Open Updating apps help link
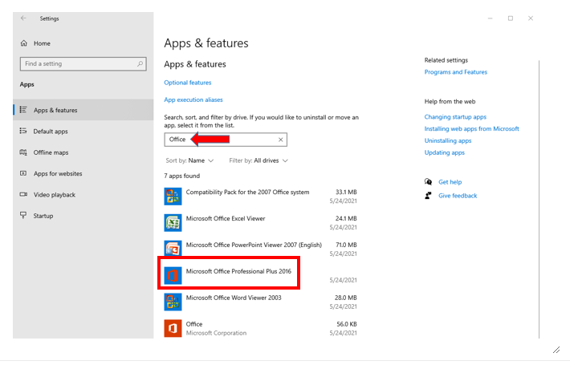The height and width of the screenshot is (365, 570). point(445,152)
